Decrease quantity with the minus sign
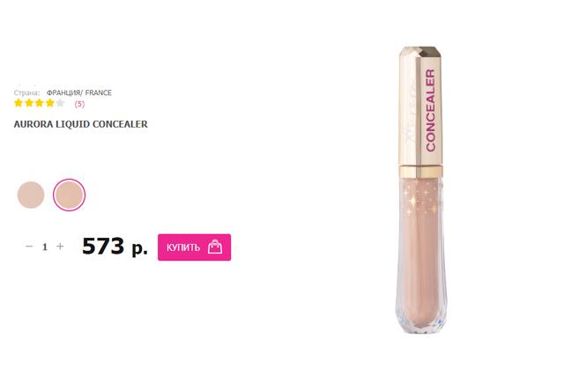Viewport: 564px width, 376px height. (29, 247)
